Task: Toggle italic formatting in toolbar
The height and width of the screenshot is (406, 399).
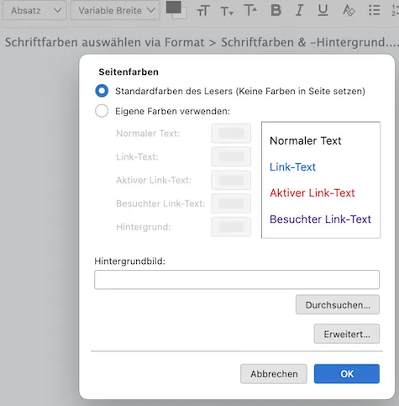Action: click(299, 10)
